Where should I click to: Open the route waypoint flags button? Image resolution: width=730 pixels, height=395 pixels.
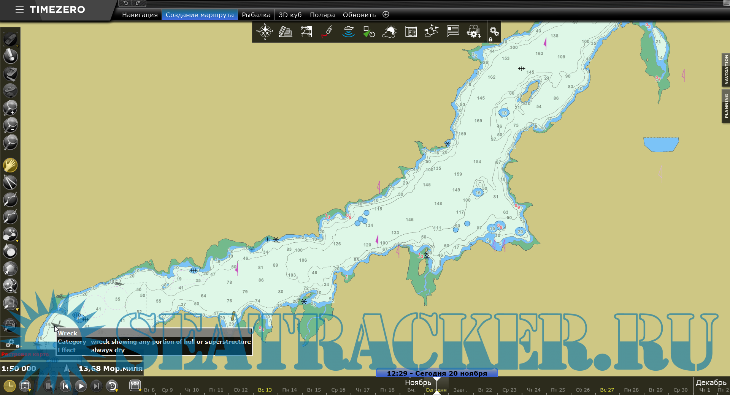pos(431,32)
